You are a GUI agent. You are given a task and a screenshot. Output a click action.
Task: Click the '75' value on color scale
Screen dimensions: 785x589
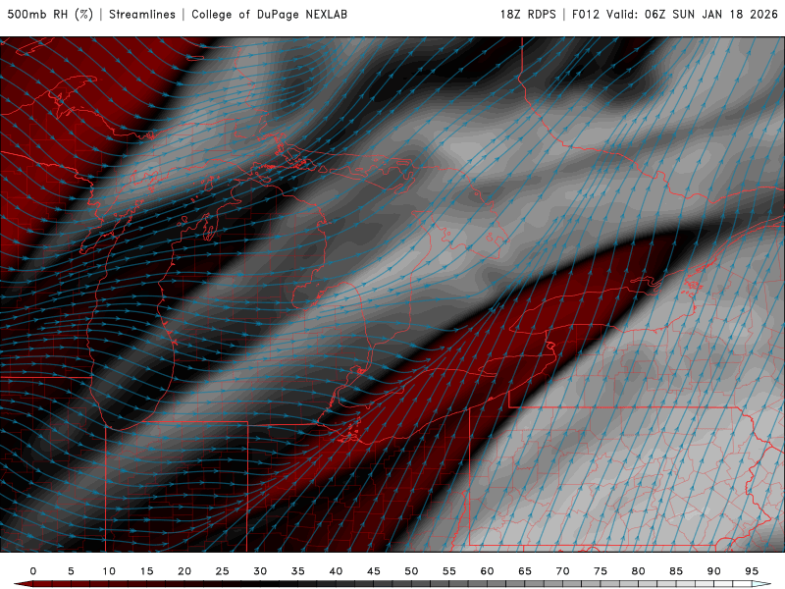coord(601,571)
